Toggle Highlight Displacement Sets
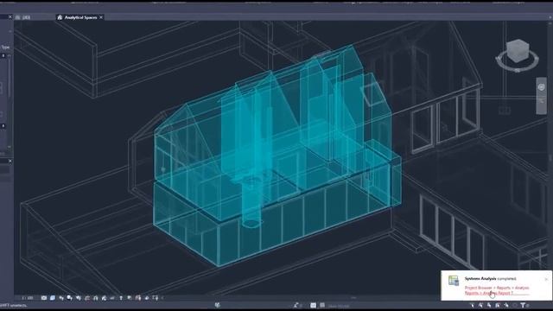 pos(147,298)
